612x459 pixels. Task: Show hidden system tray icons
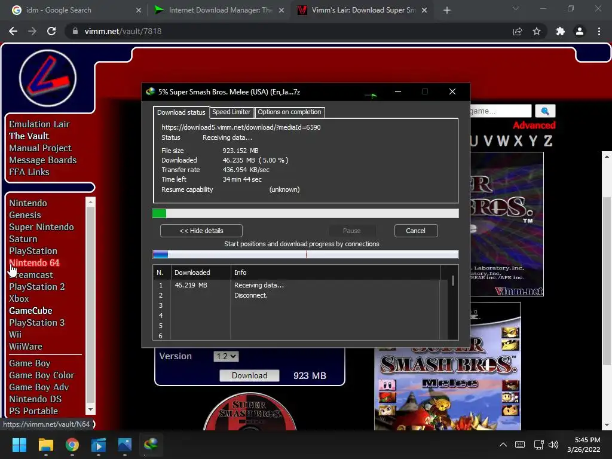(503, 445)
